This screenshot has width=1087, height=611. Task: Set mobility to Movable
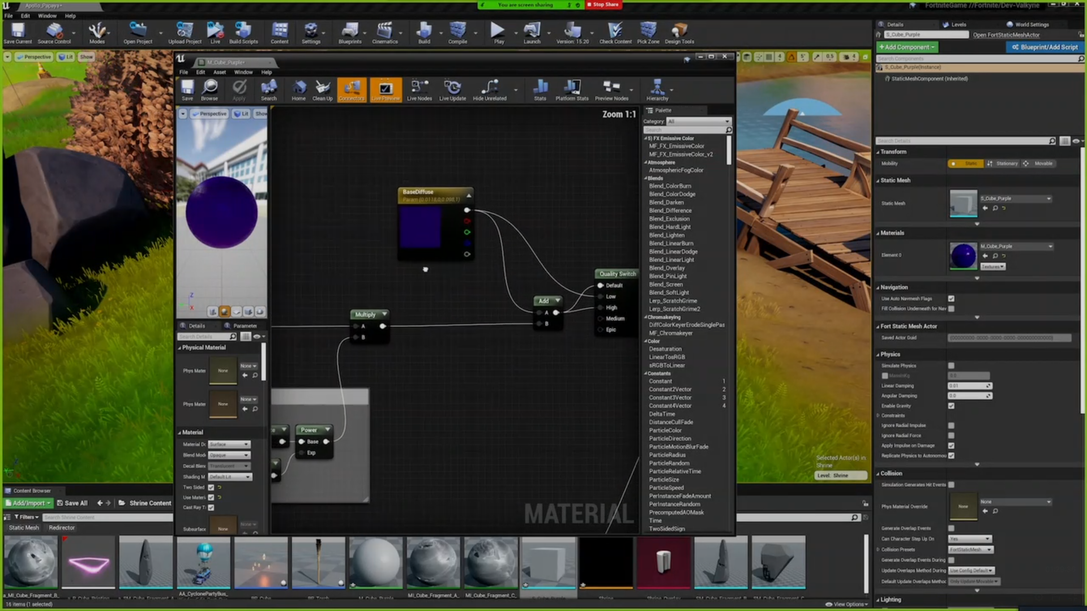pos(1039,163)
